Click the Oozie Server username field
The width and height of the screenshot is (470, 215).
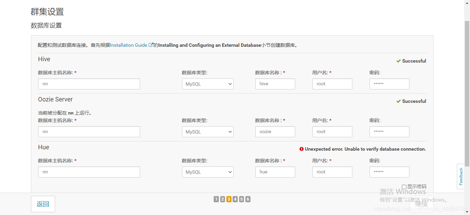pos(332,132)
